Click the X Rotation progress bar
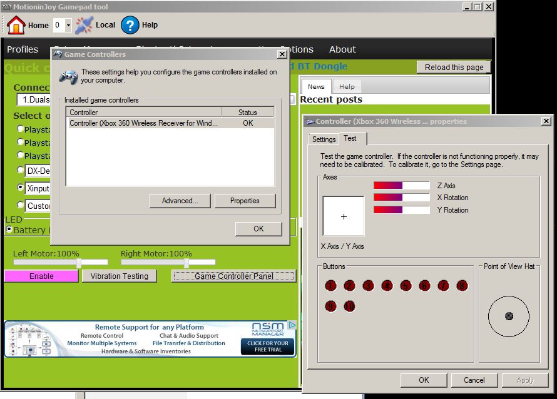557x399 pixels. (x=402, y=198)
